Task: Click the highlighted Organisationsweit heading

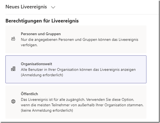Action: point(36,64)
